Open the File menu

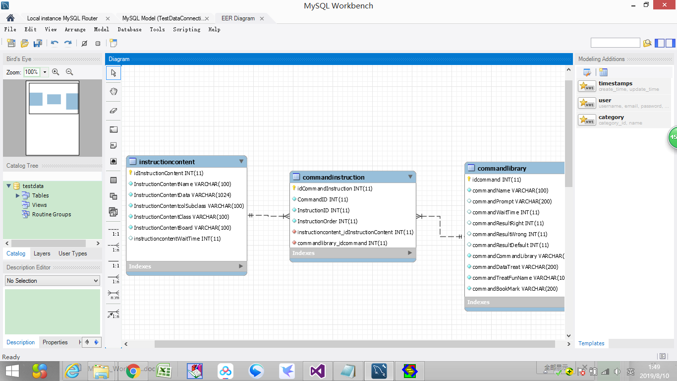[10, 29]
